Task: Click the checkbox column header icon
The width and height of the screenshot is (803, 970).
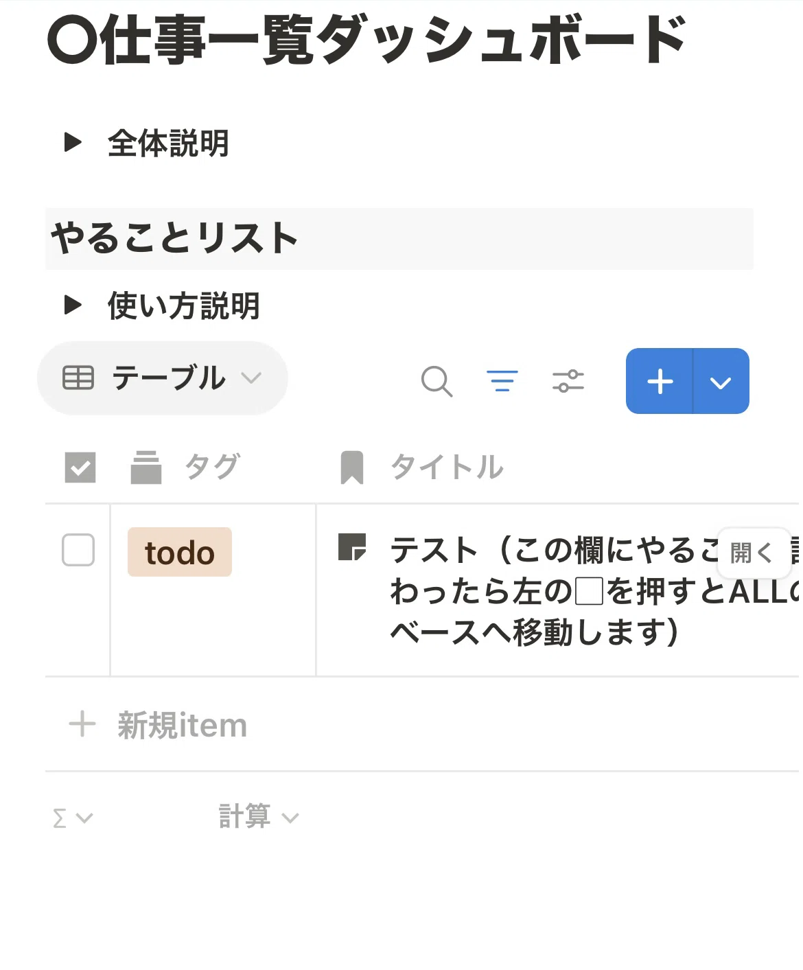Action: tap(80, 467)
